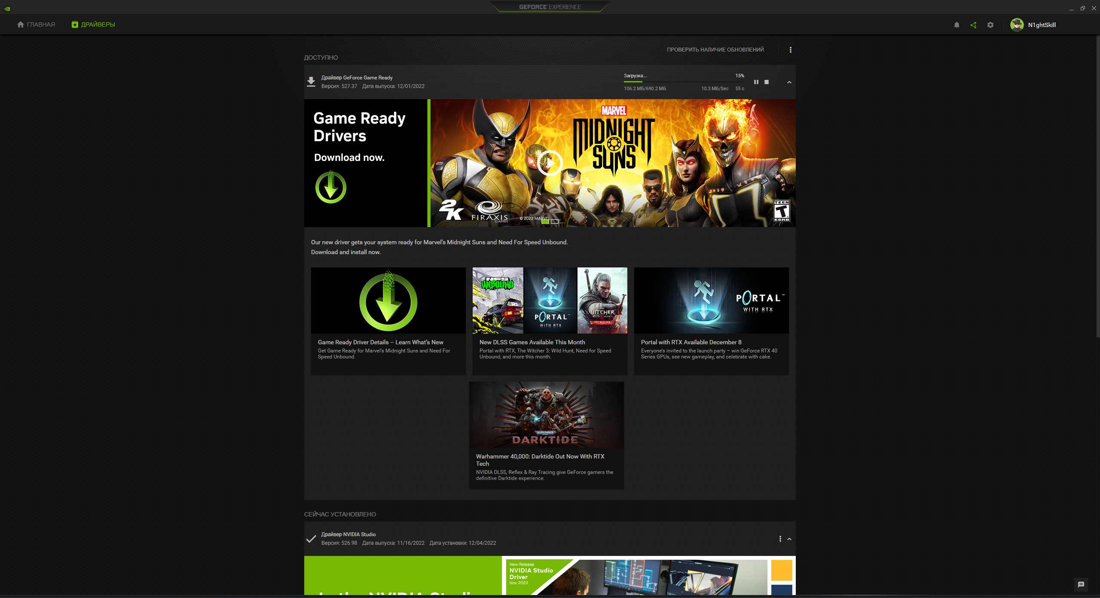Collapse the Game Ready driver section
This screenshot has width=1100, height=598.
[789, 82]
